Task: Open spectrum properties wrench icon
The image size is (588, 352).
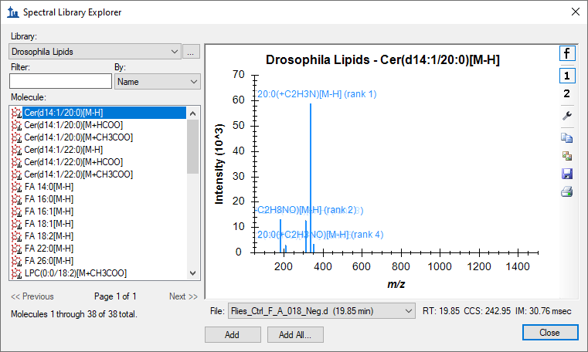Action: click(x=567, y=116)
